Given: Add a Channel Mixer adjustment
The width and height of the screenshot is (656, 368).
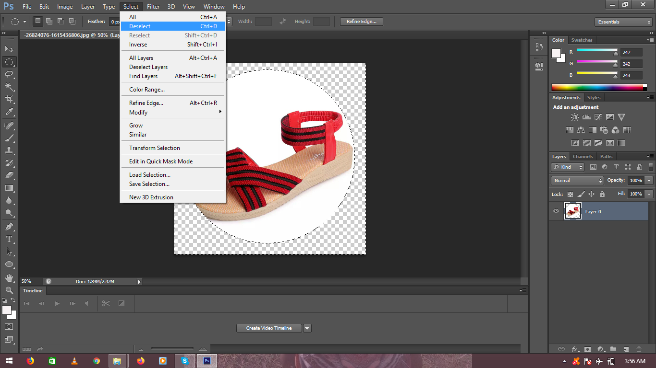Looking at the screenshot, I should click(x=616, y=130).
